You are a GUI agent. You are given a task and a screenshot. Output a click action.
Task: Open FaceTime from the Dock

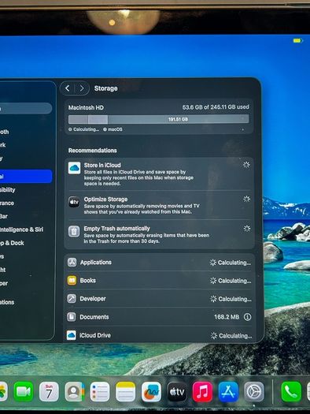click(x=24, y=392)
